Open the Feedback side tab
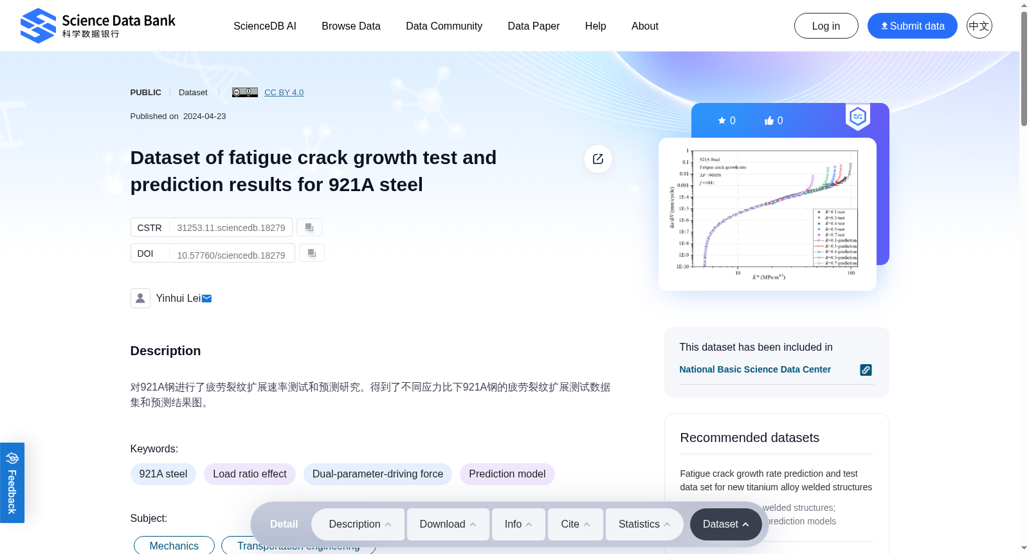1029x554 pixels. (12, 483)
